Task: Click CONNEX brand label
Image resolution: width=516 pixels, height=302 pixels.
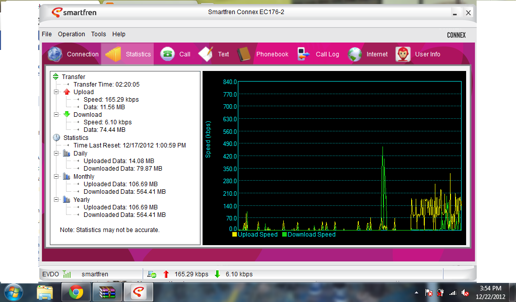Action: [456, 35]
